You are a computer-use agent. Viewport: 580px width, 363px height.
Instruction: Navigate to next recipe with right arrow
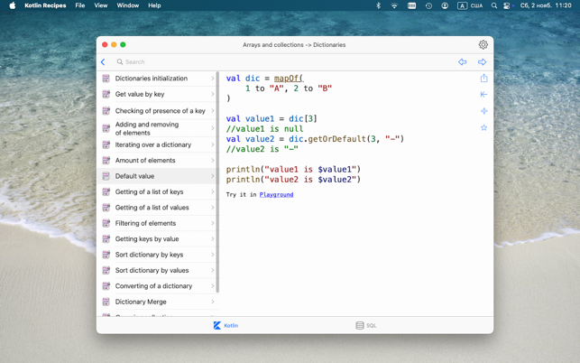pyautogui.click(x=482, y=62)
